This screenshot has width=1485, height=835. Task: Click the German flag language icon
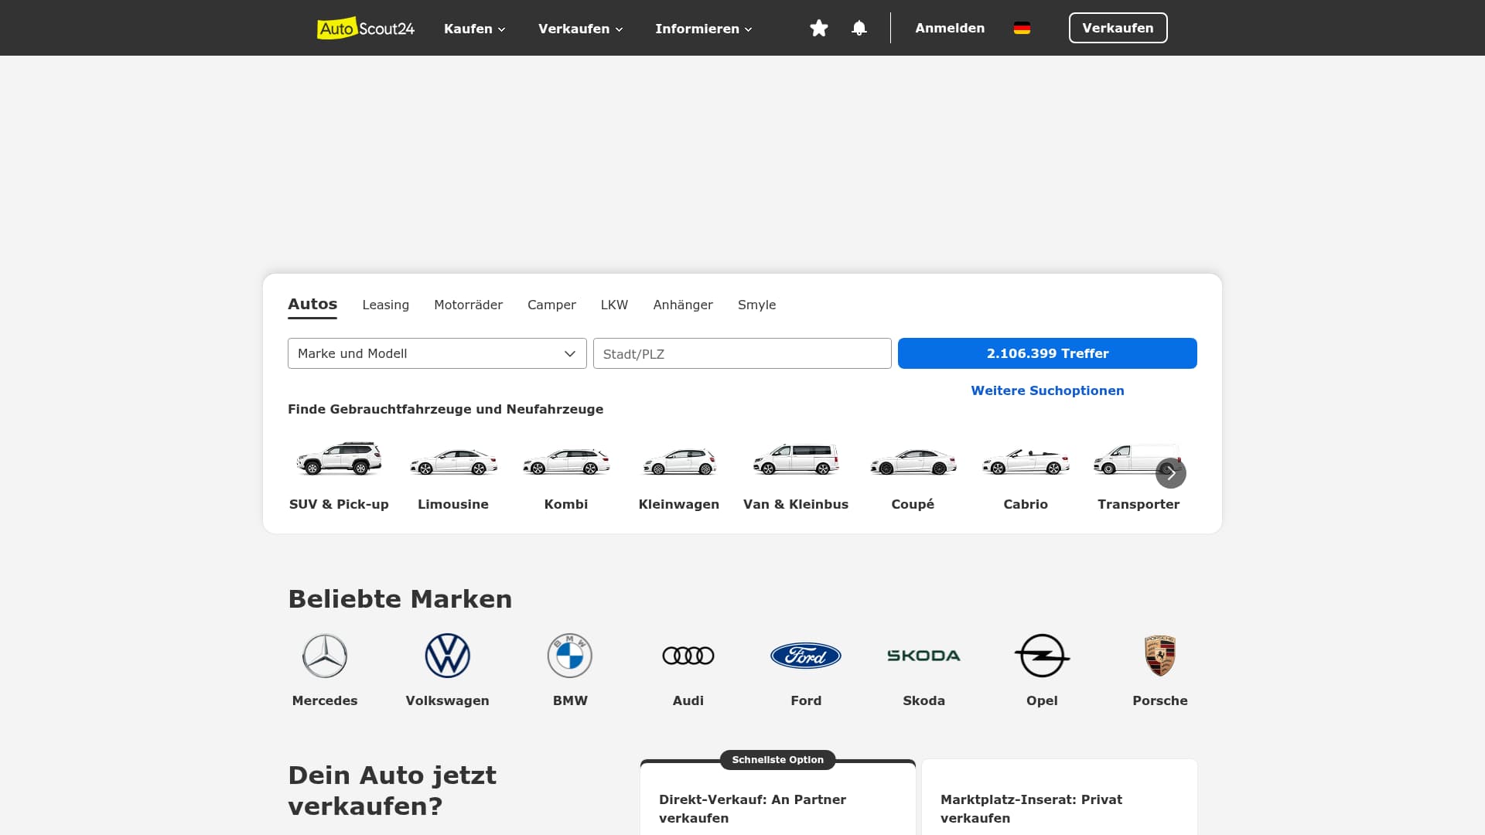click(1022, 28)
